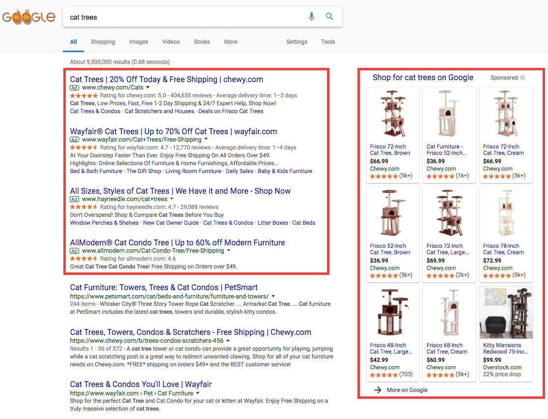Open dropdown arrow next to wayfair.com Pet Cat Furniture

tap(198, 393)
